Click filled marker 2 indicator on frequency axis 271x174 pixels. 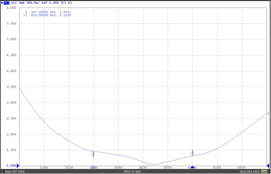[192, 167]
